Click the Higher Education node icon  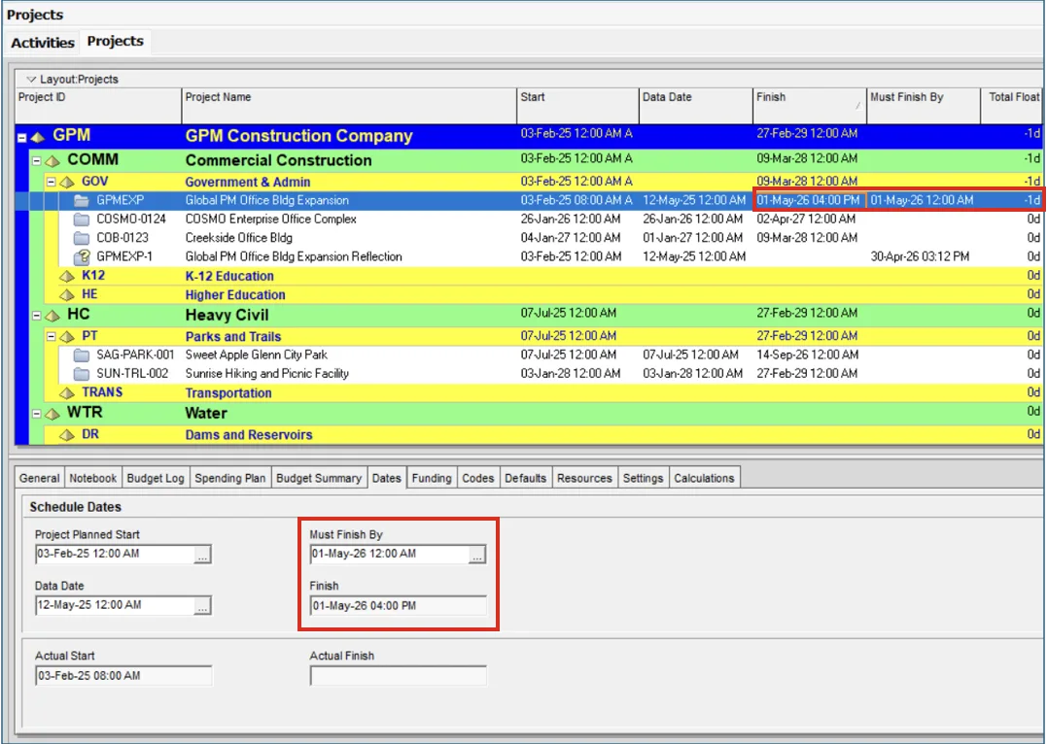(x=65, y=294)
